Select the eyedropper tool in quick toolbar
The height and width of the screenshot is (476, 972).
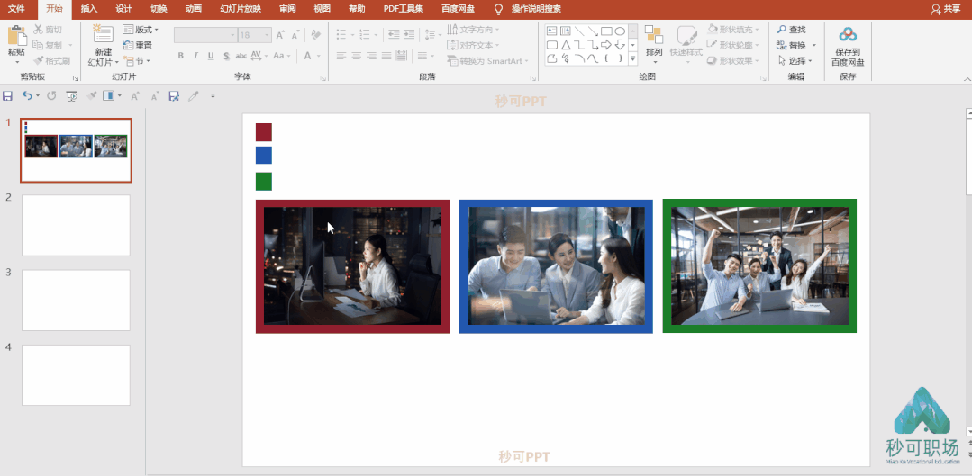[x=194, y=96]
